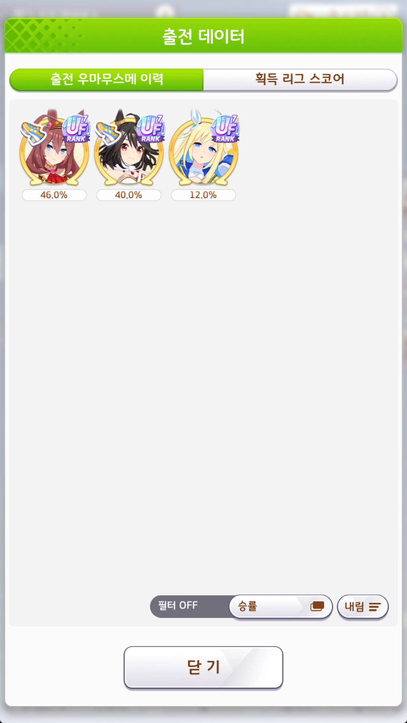
Task: Click the sort lines icon on 내림
Action: 375,607
